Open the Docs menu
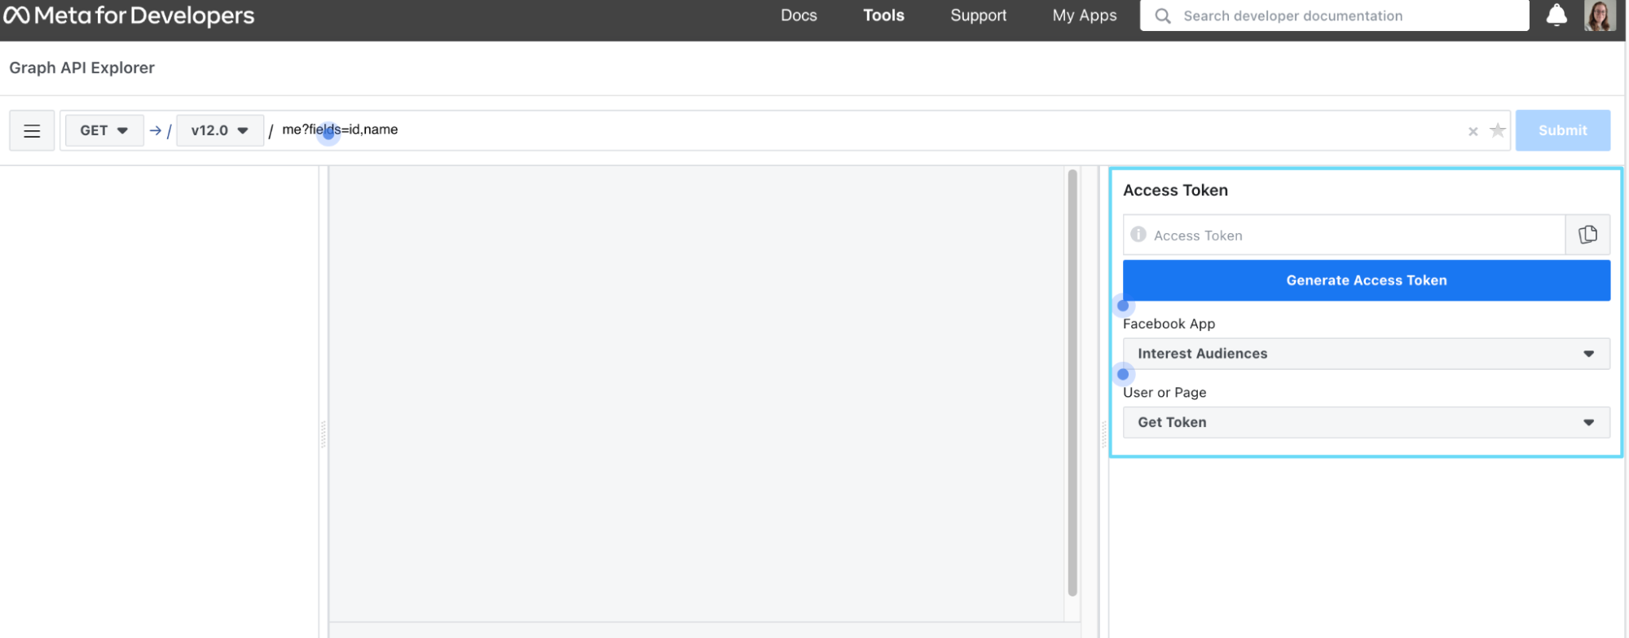 (799, 15)
